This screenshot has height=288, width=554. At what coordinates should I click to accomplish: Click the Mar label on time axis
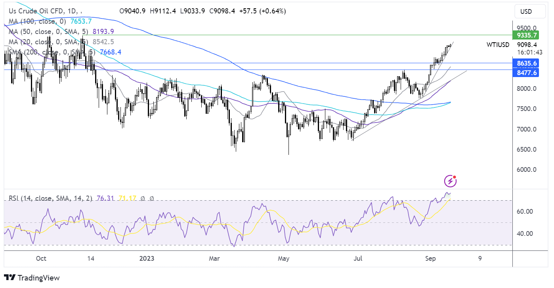[214, 259]
